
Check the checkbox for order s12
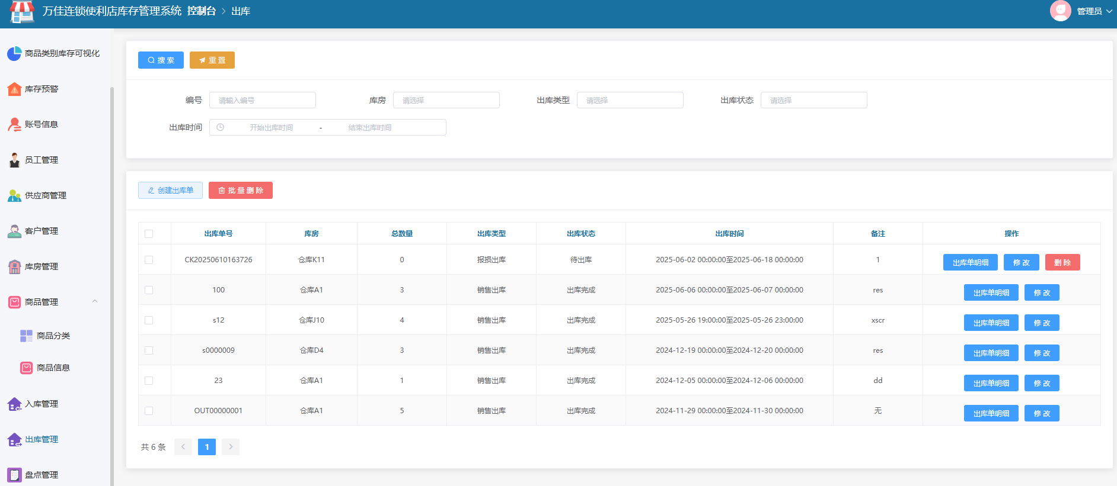[149, 320]
